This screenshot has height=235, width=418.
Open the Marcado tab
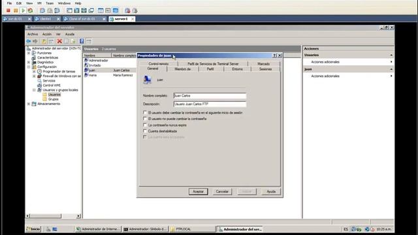[x=264, y=64]
